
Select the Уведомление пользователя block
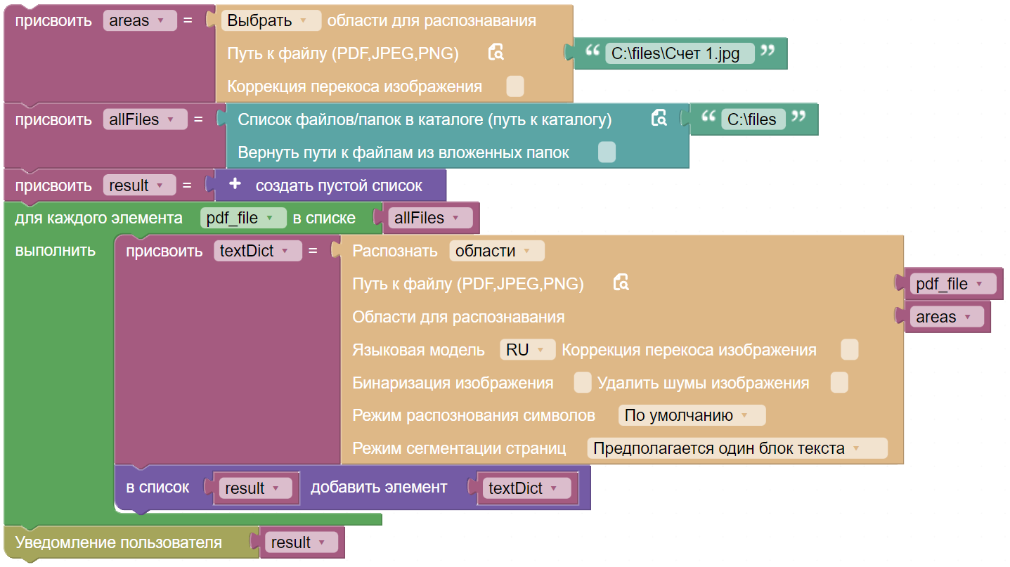[x=119, y=542]
